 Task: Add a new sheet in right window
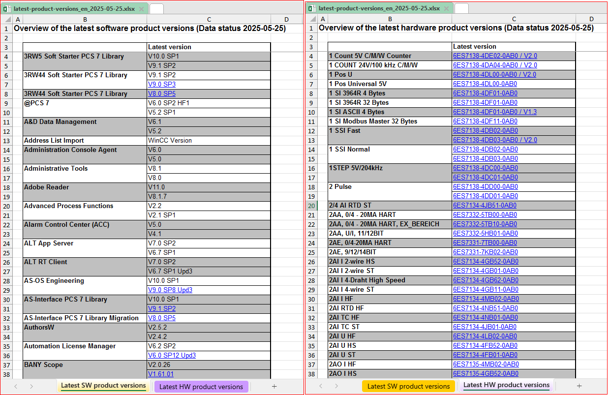click(x=579, y=387)
